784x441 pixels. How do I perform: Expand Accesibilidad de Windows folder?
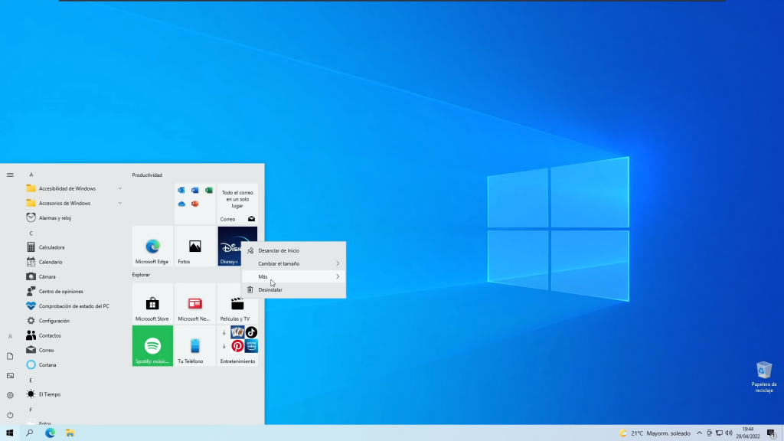click(x=73, y=188)
